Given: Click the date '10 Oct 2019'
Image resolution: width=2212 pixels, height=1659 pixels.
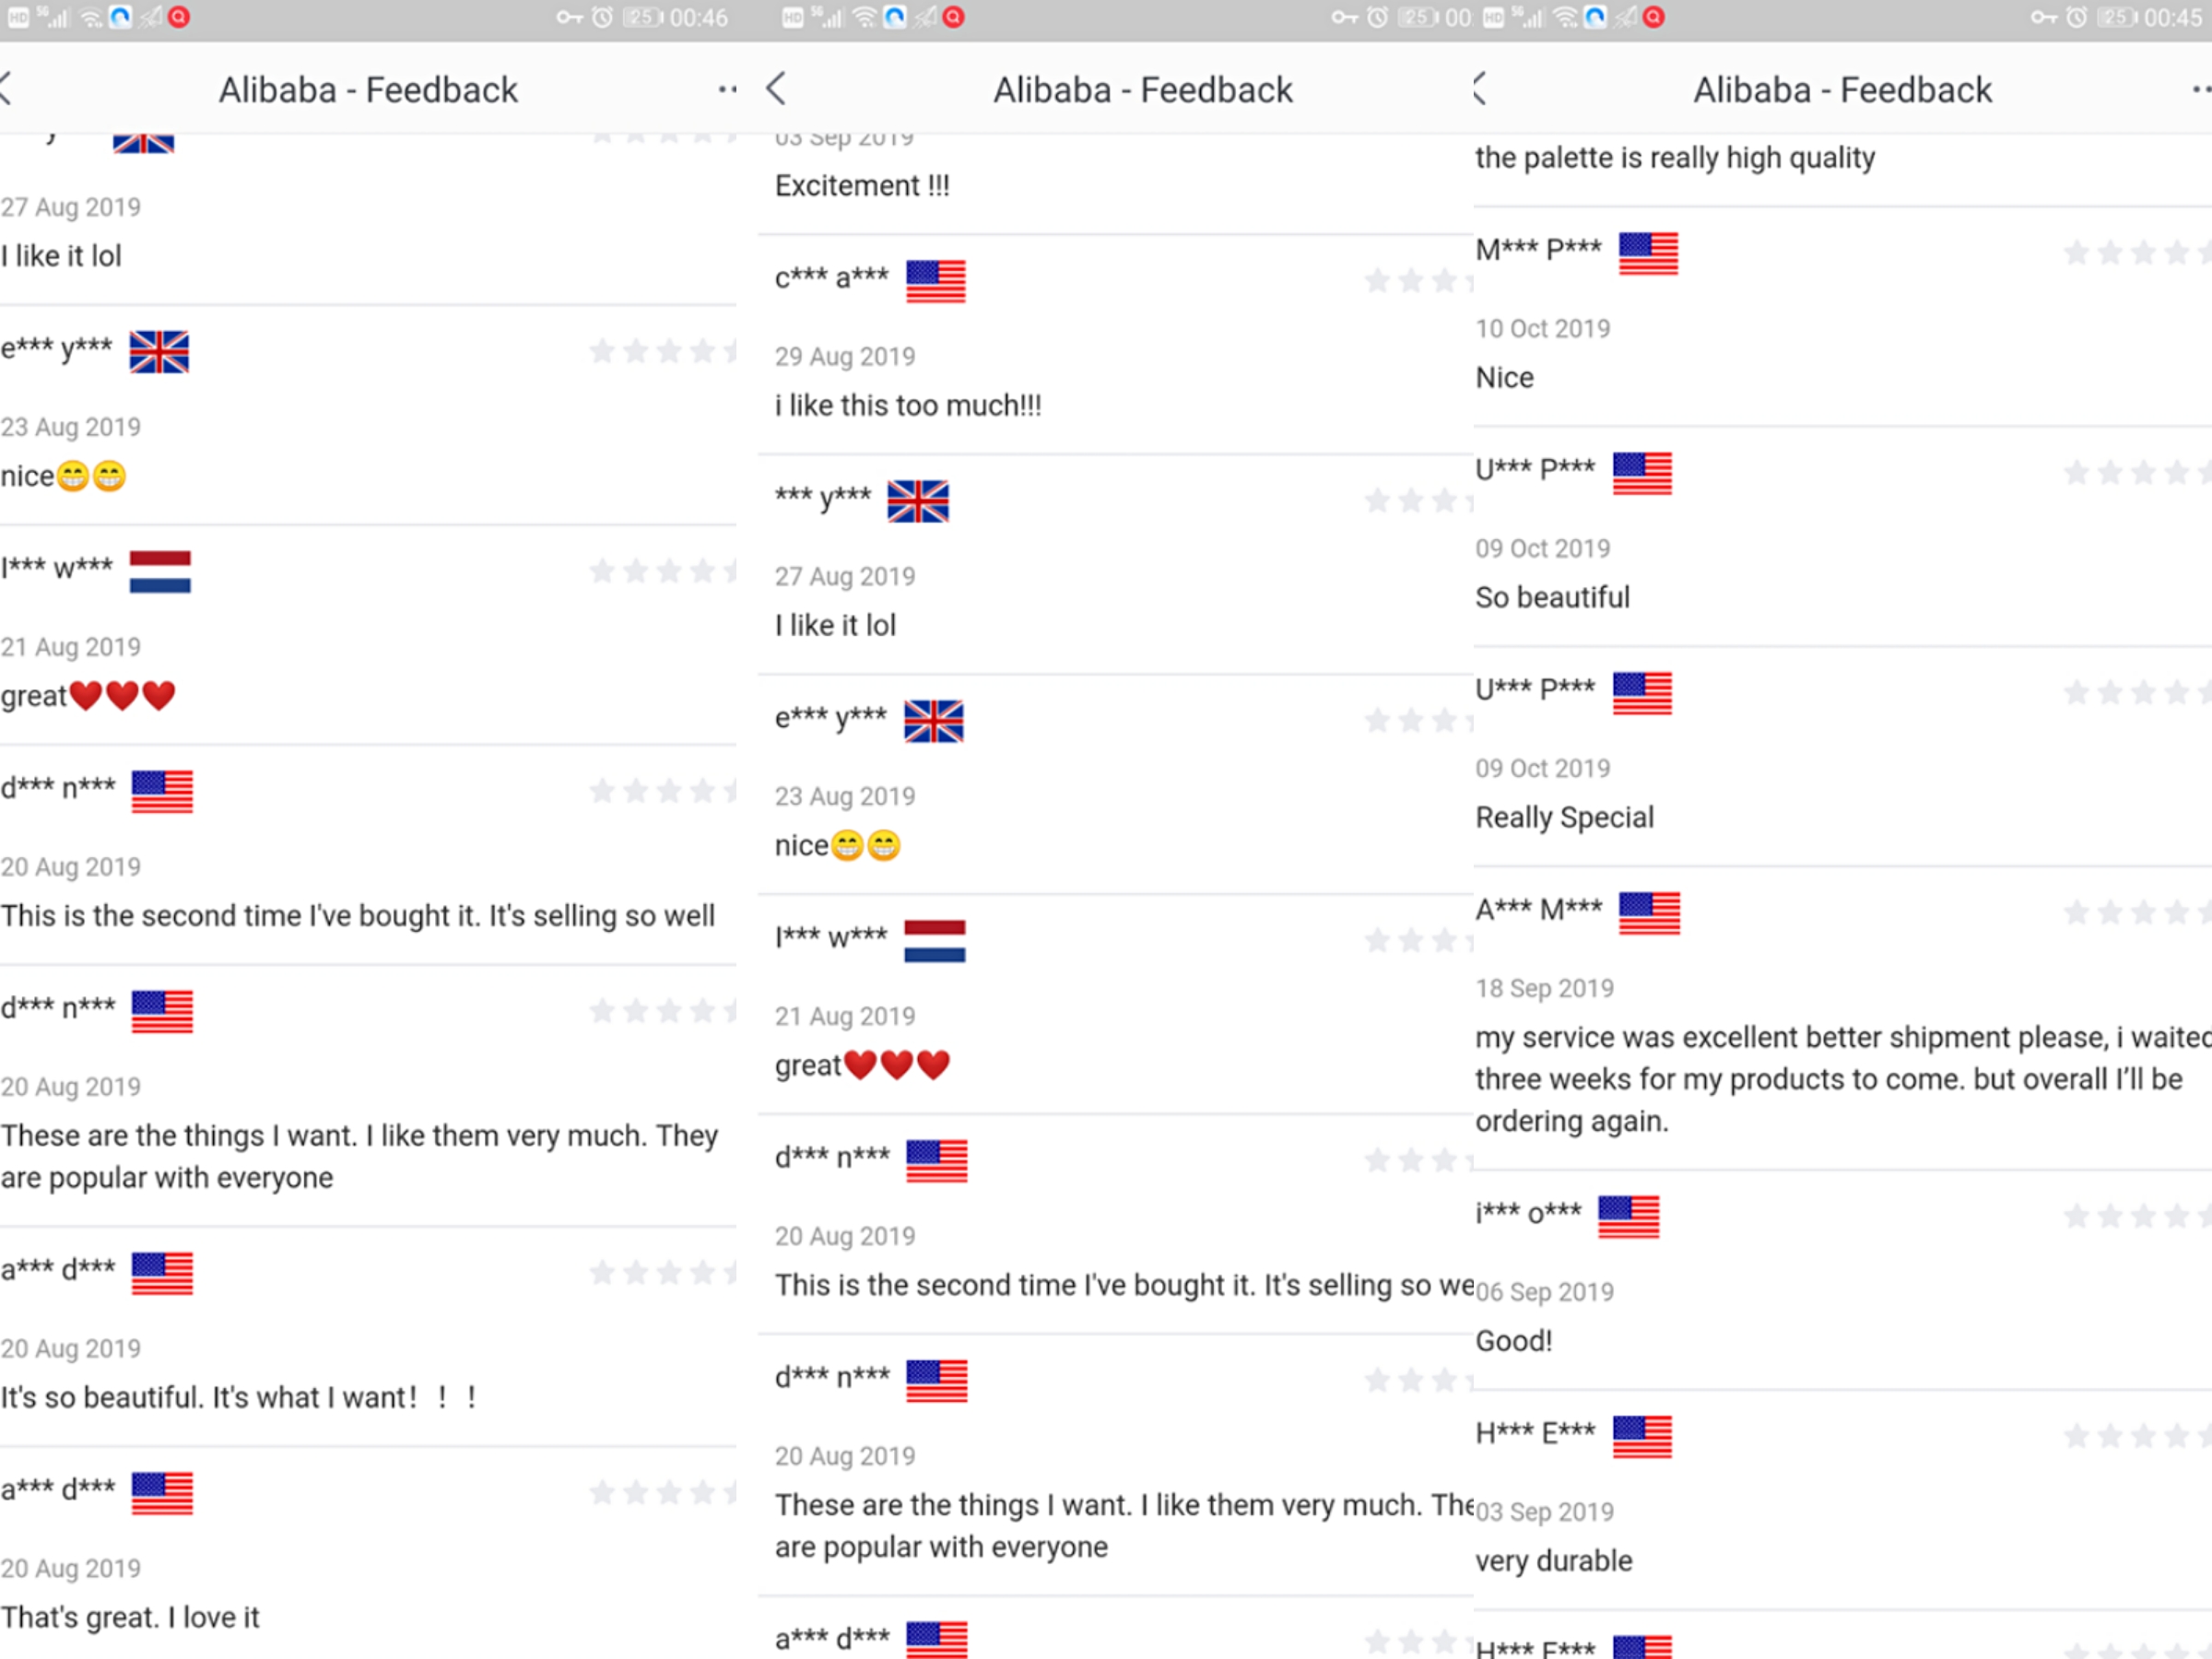Looking at the screenshot, I should click(x=1542, y=329).
